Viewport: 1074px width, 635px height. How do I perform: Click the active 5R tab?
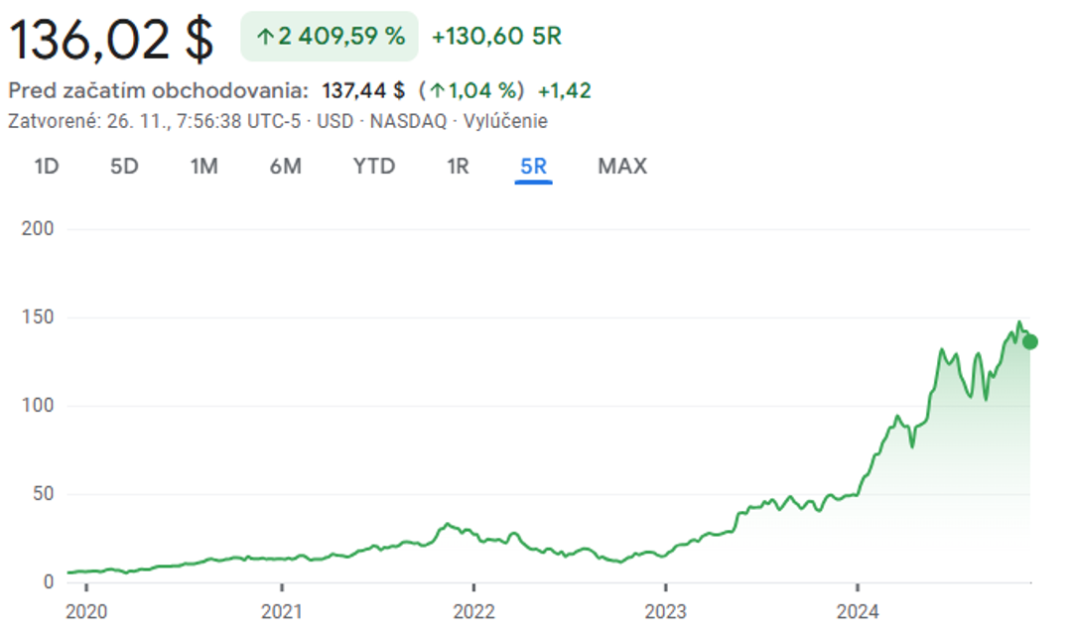[x=533, y=166]
